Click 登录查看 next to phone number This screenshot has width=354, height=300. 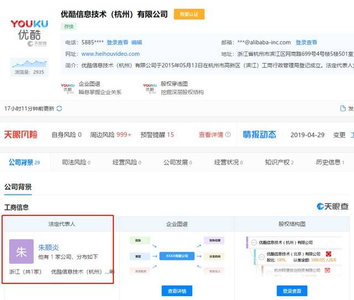pyautogui.click(x=117, y=42)
